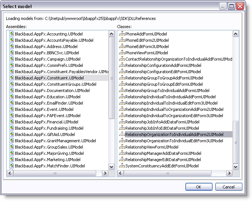Click Classes list scroll right arrow

click(229, 173)
